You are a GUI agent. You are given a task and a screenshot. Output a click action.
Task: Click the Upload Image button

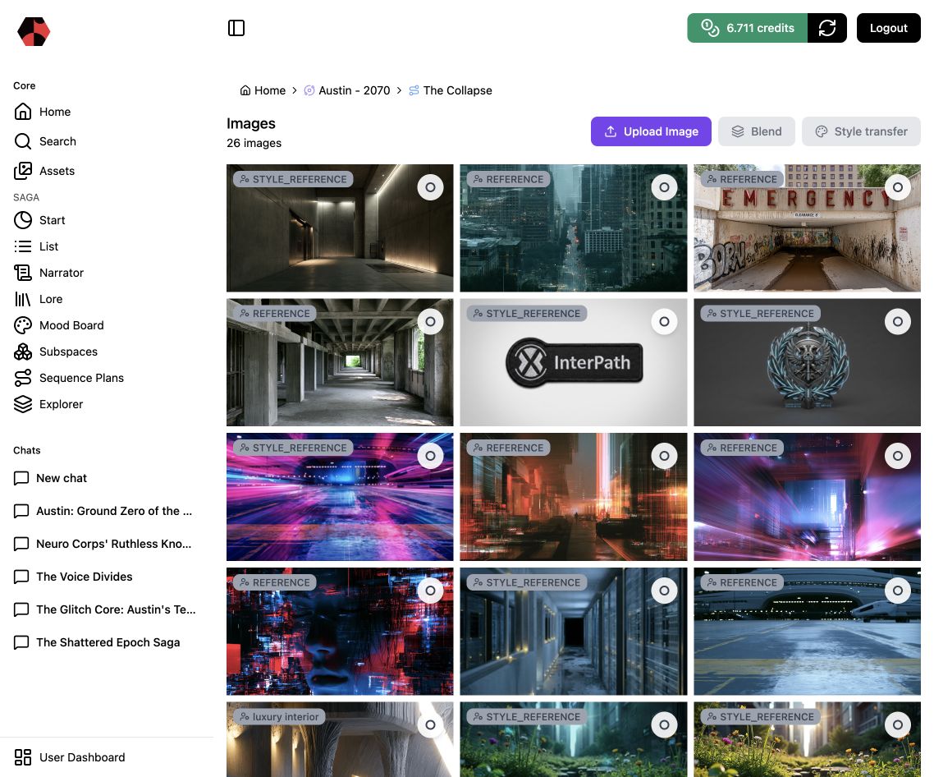651,131
